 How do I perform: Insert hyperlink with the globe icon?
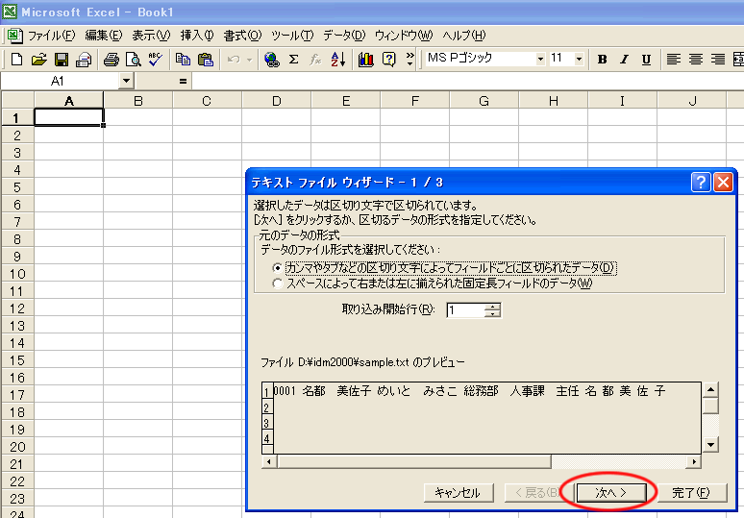[271, 60]
